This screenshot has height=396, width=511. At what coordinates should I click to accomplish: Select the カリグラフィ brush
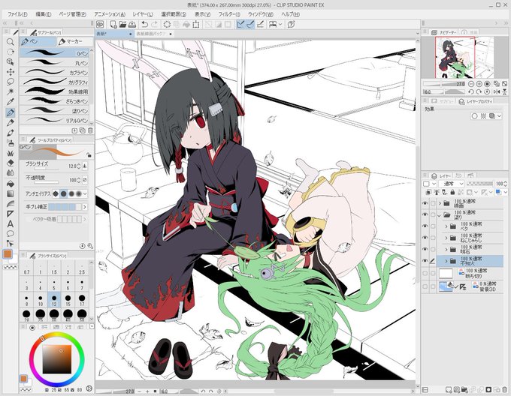point(54,82)
